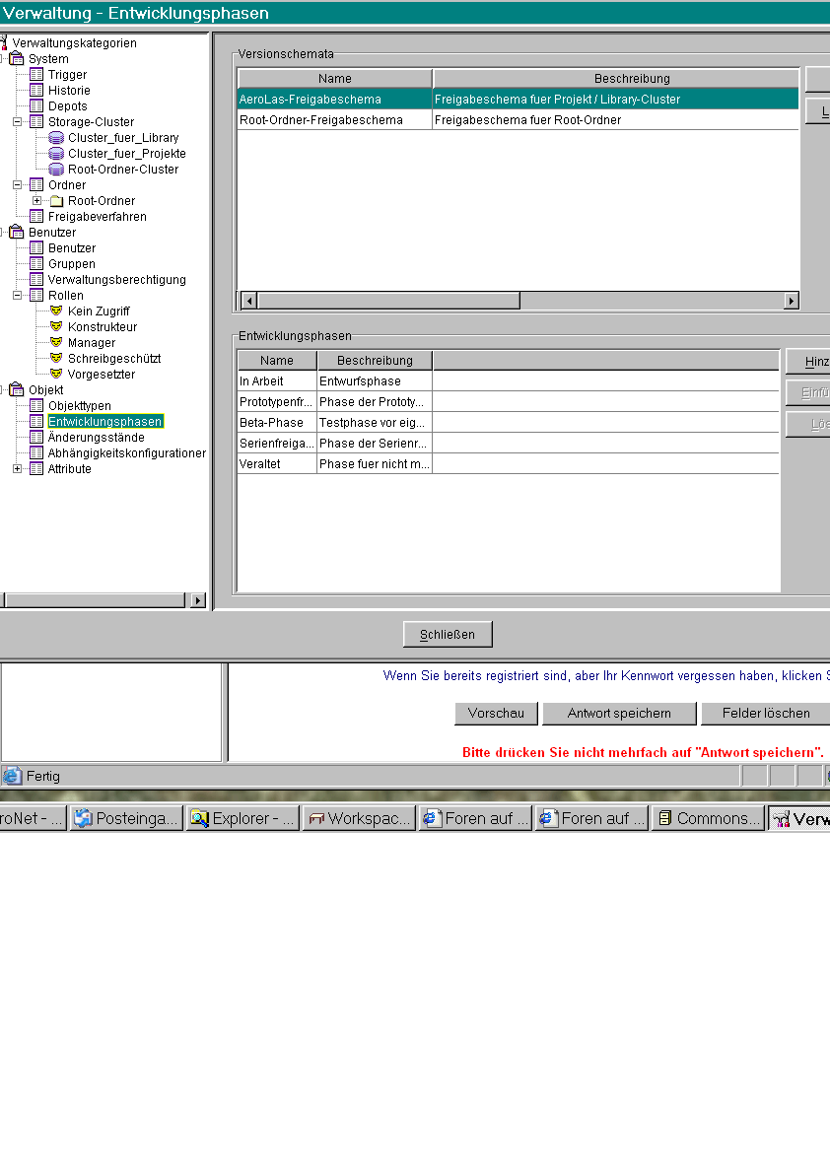The image size is (830, 1174).
Task: Open the first Foren auf taskbar button
Action: [x=475, y=818]
